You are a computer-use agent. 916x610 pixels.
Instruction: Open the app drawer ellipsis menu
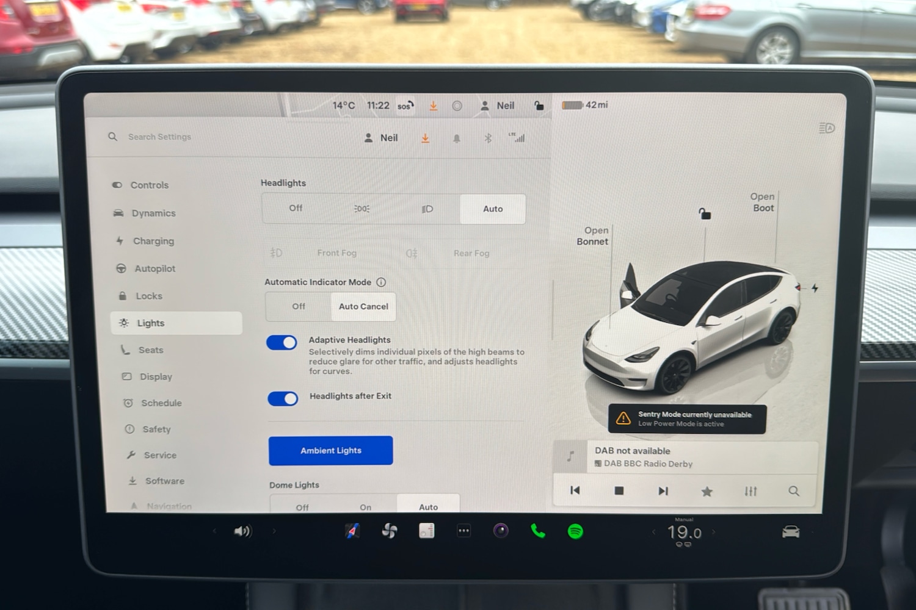coord(464,531)
